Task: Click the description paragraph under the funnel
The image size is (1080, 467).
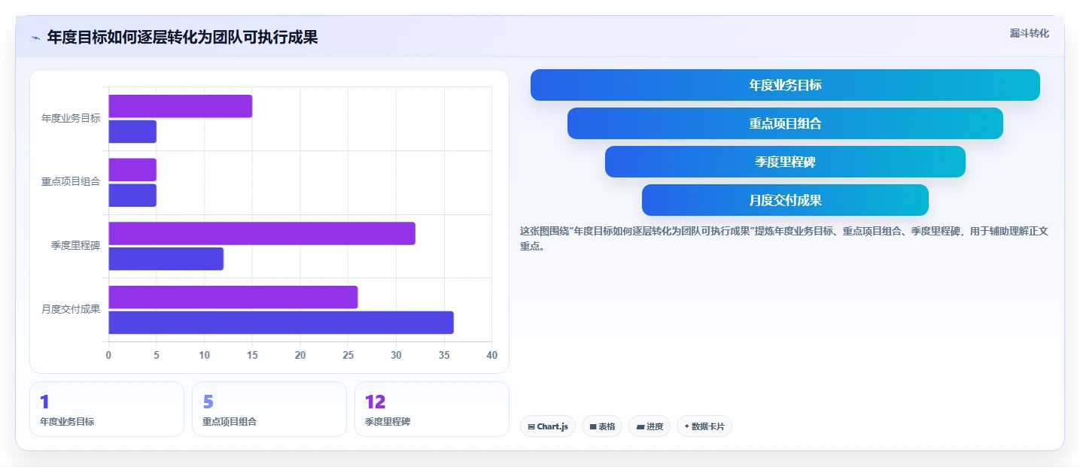Action: (784, 238)
